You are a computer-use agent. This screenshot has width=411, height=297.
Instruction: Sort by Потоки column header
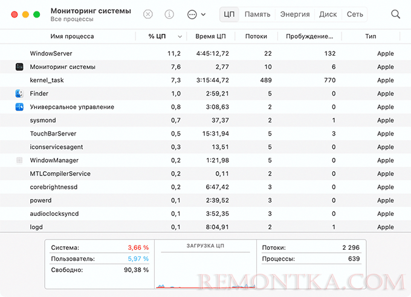pos(256,36)
